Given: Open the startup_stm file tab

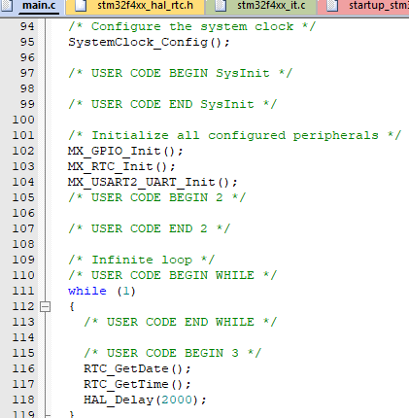Looking at the screenshot, I should [364, 7].
